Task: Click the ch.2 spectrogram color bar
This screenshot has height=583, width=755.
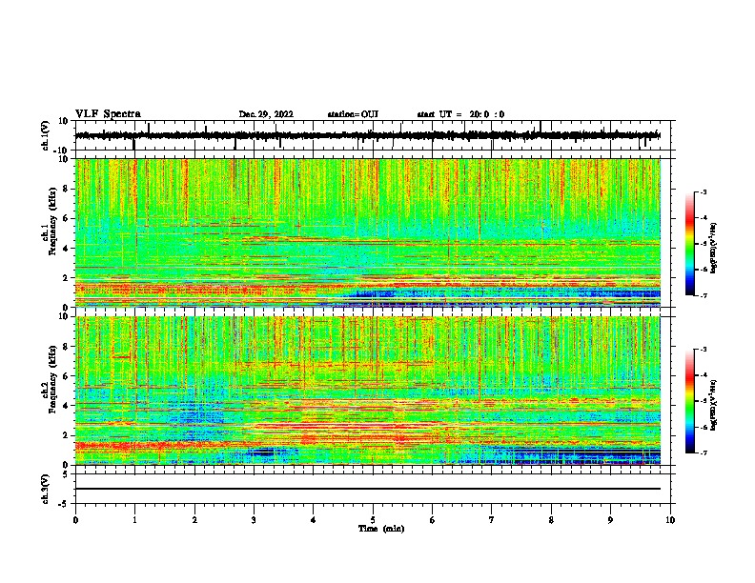Action: coord(690,401)
